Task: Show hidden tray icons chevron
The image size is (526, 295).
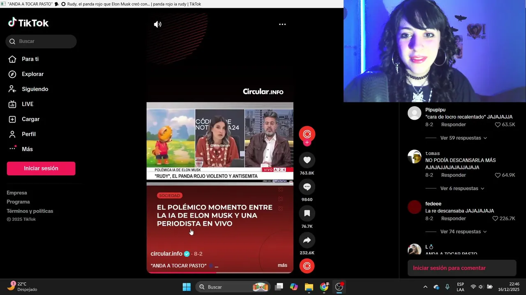Action: (425, 287)
